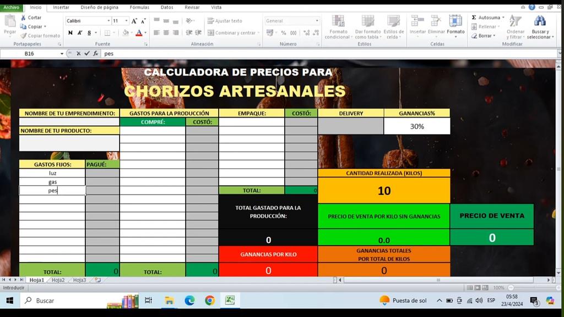
Task: Confirm the formula with the check mark
Action: tap(87, 53)
